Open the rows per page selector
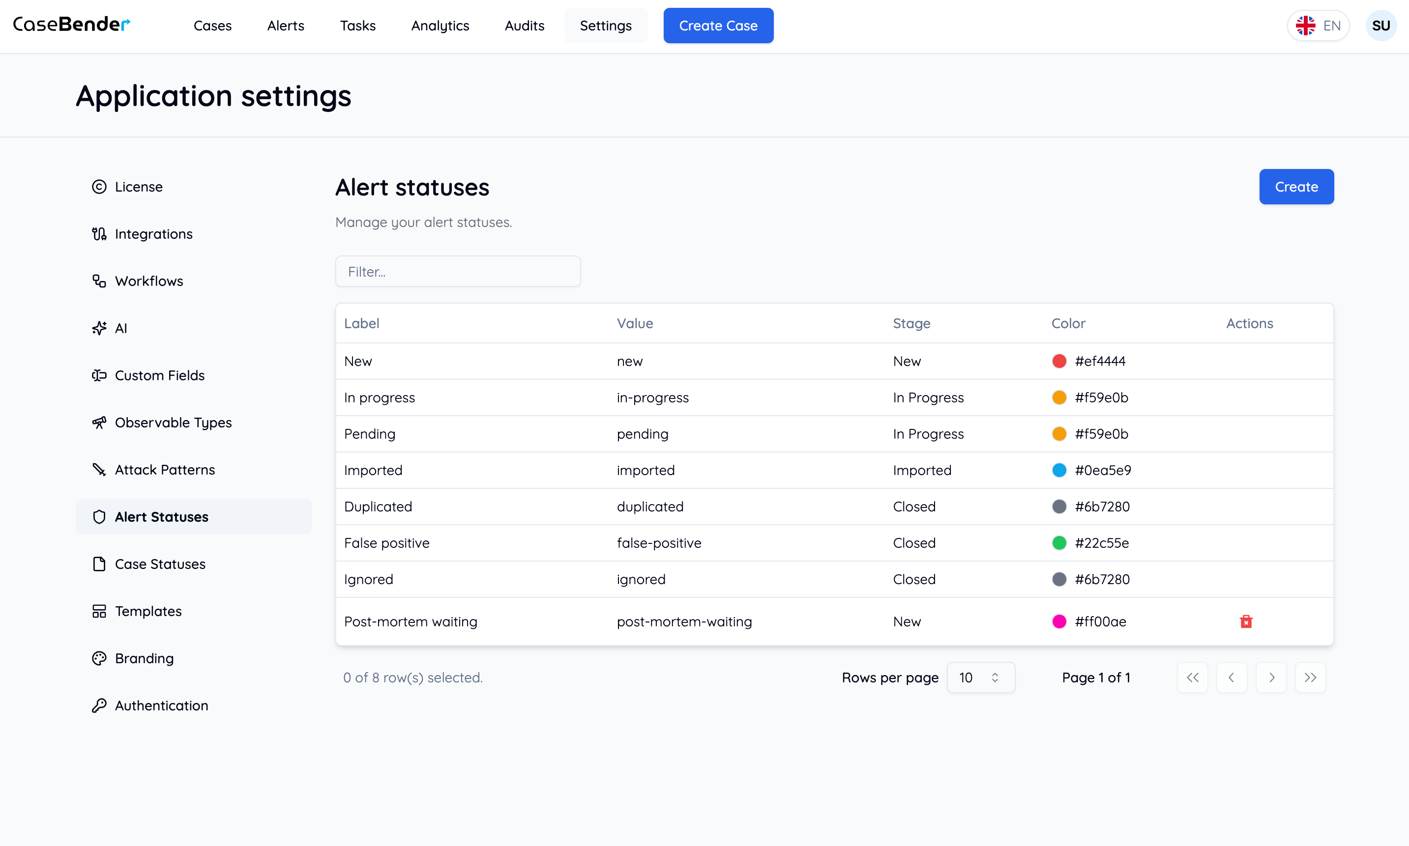The width and height of the screenshot is (1409, 846). pos(981,677)
